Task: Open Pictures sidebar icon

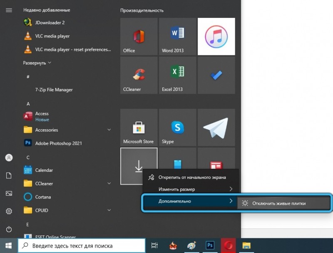Action: [x=9, y=193]
